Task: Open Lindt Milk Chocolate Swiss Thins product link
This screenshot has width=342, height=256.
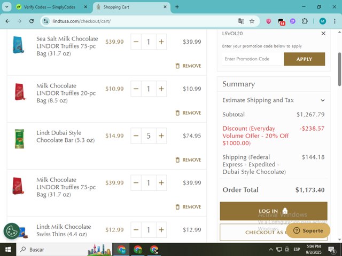Action: click(64, 230)
